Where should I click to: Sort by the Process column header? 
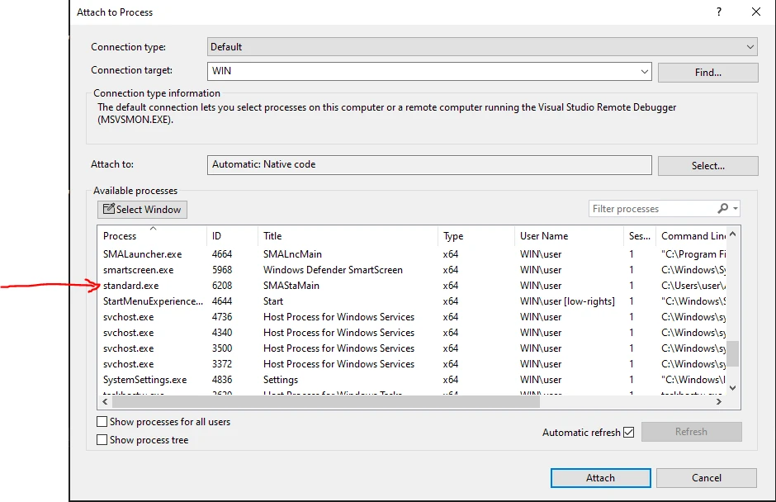click(121, 236)
